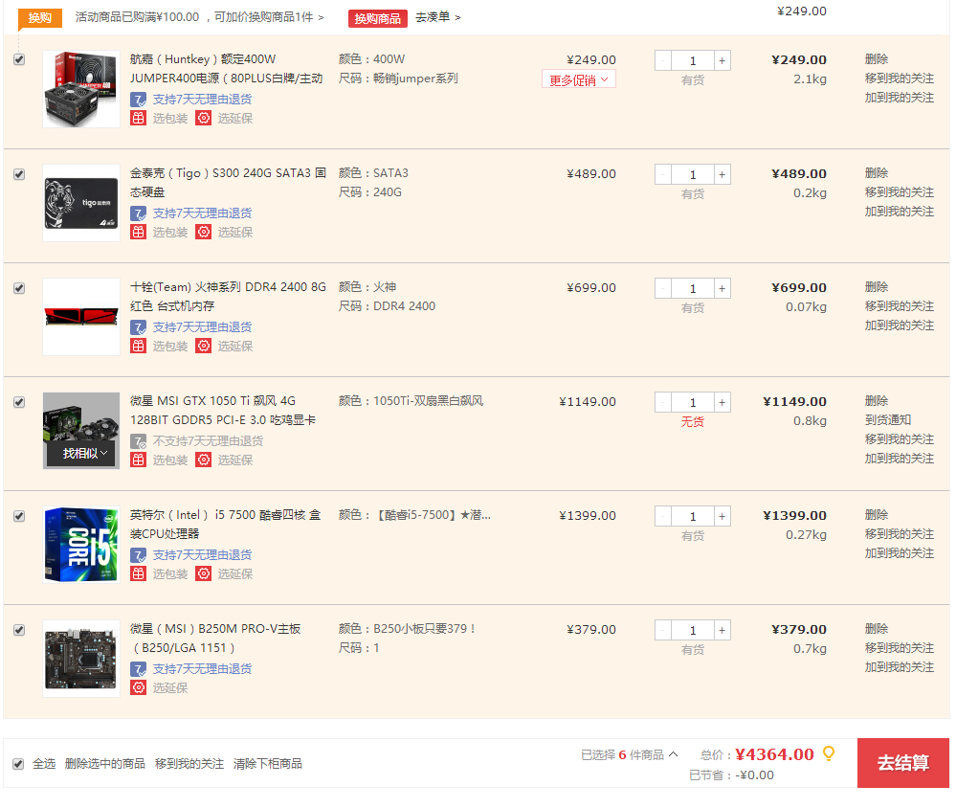This screenshot has width=956, height=808.
Task: Click the 7-day return icon for MSI B250M motherboard
Action: 139,669
